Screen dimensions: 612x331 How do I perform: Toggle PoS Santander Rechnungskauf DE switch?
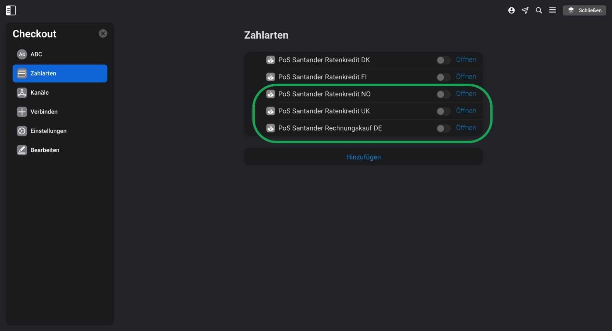[443, 128]
